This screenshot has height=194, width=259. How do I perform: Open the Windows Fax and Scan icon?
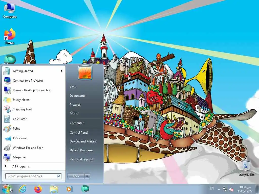tap(7, 148)
